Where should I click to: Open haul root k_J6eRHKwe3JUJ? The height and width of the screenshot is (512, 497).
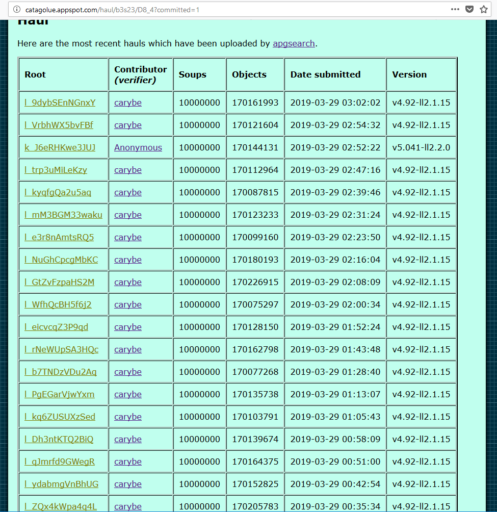[x=60, y=147]
